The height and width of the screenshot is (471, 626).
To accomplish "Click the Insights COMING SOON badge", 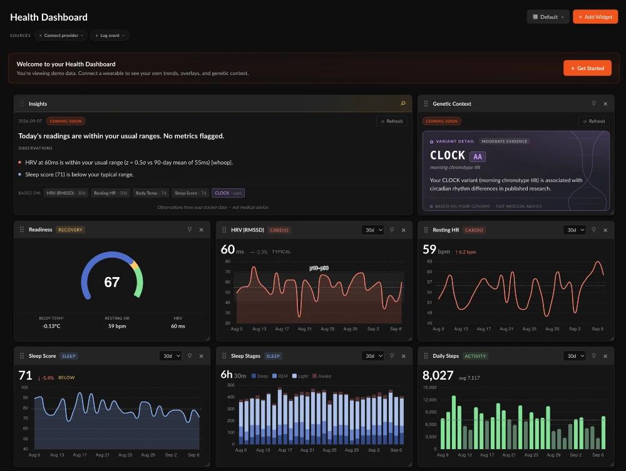I will point(66,121).
